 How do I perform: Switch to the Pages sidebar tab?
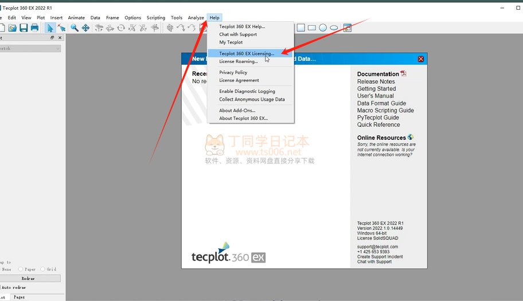click(x=19, y=297)
